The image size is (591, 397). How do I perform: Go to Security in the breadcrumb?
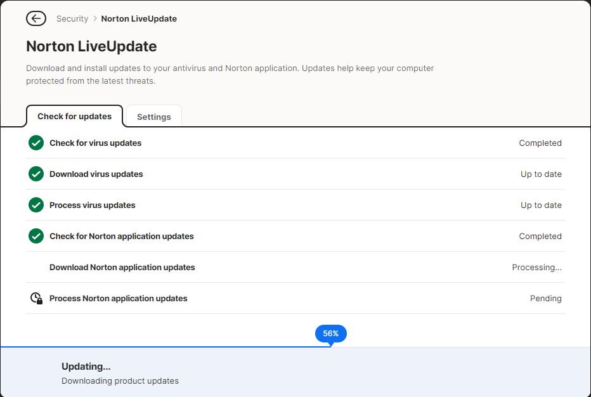[72, 18]
